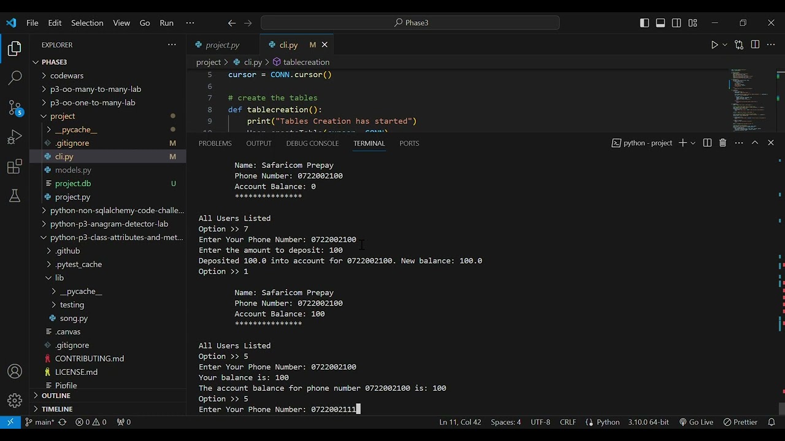The height and width of the screenshot is (441, 785).
Task: Switch to the project.py editor tab
Action: pos(223,45)
